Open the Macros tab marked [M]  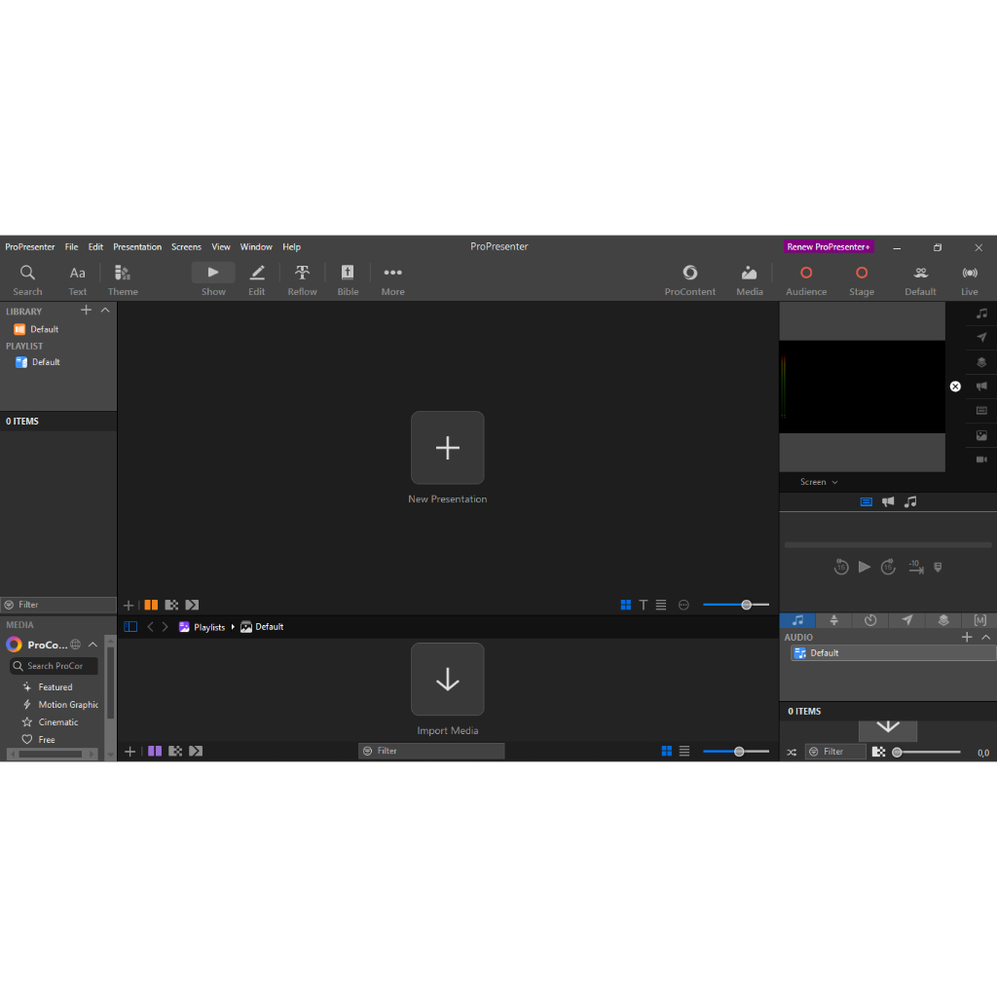pos(979,620)
